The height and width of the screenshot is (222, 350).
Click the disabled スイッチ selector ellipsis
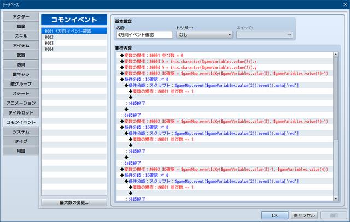[x=289, y=35]
